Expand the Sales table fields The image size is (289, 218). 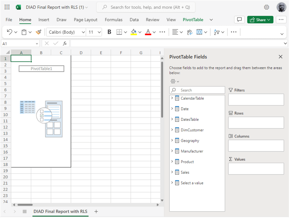coord(172,172)
